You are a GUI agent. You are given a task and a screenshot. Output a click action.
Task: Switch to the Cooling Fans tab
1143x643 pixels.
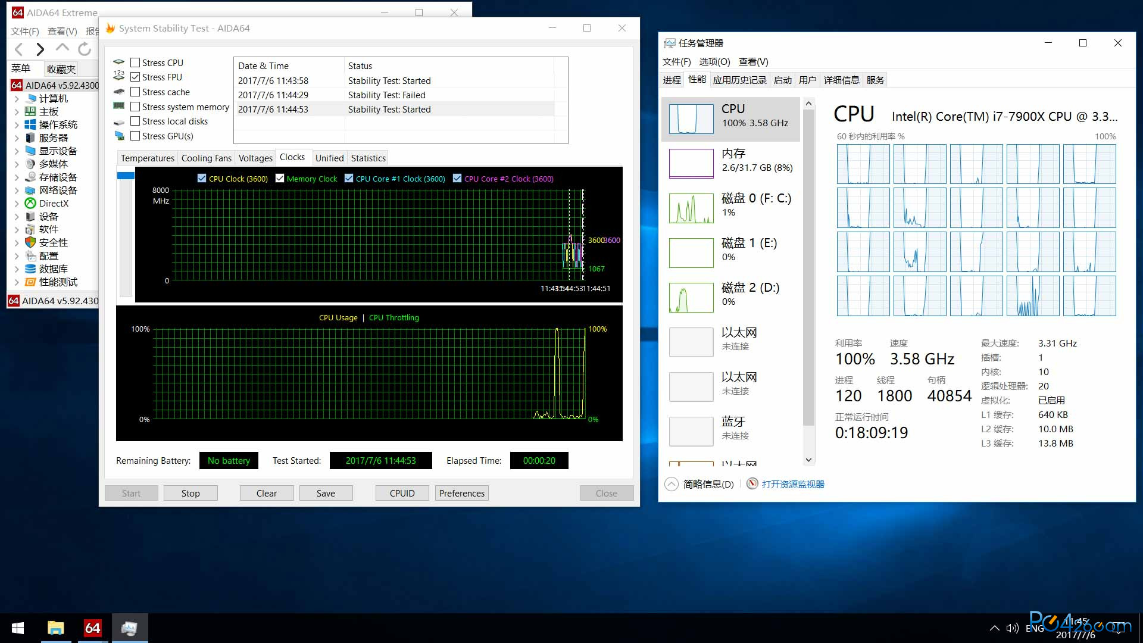pyautogui.click(x=206, y=158)
